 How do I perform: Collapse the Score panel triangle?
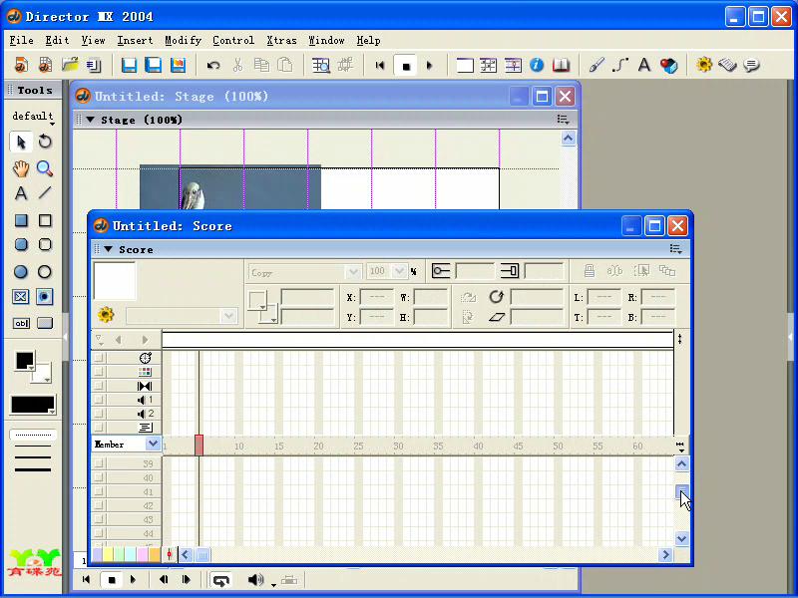108,249
